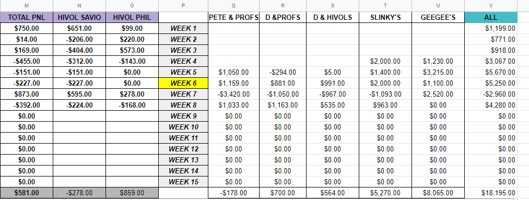Select column V header

[x=491, y=5]
